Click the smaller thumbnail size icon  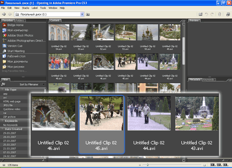[x=140, y=165]
